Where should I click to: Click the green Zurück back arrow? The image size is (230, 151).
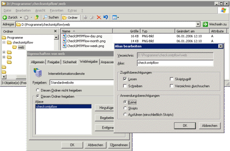(x=5, y=17)
